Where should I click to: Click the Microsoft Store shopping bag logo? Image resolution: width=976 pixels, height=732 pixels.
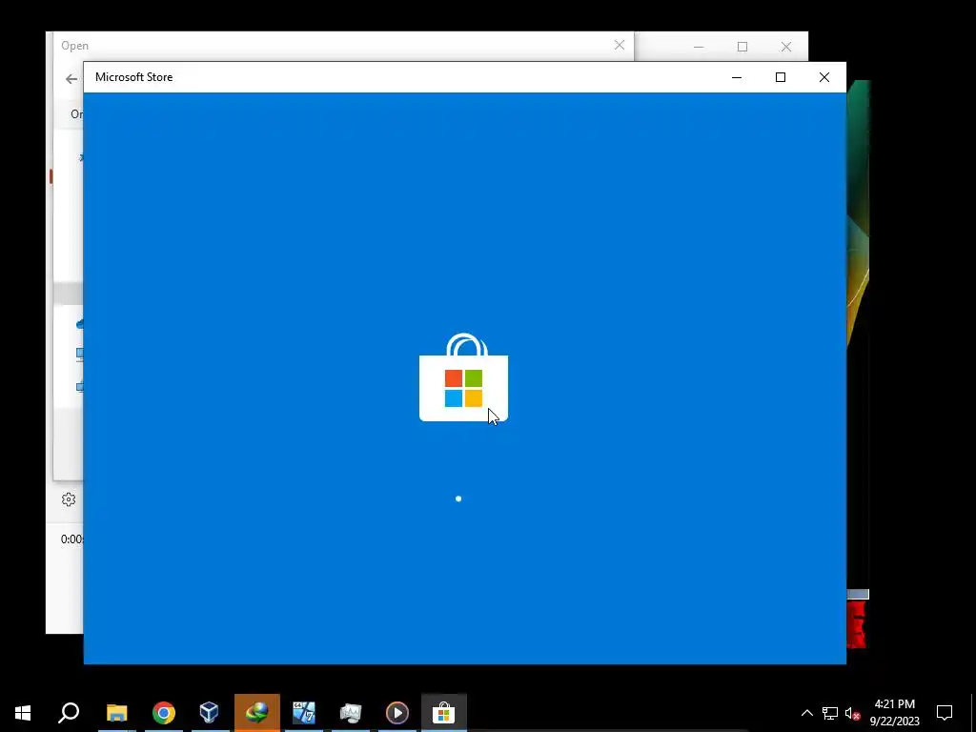(464, 377)
